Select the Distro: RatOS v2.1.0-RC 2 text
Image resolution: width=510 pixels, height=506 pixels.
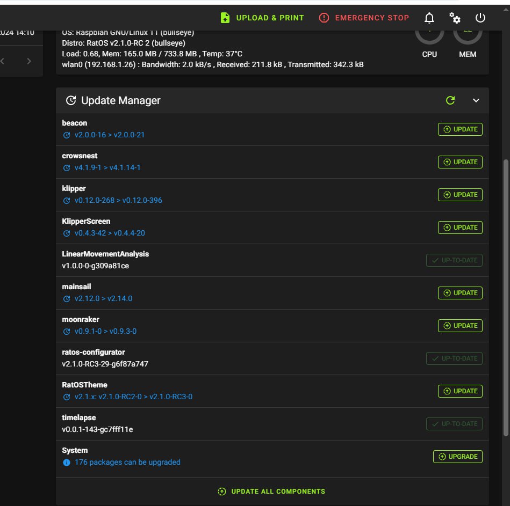124,43
